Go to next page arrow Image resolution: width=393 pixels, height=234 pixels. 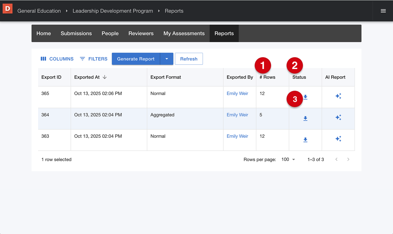pyautogui.click(x=348, y=159)
